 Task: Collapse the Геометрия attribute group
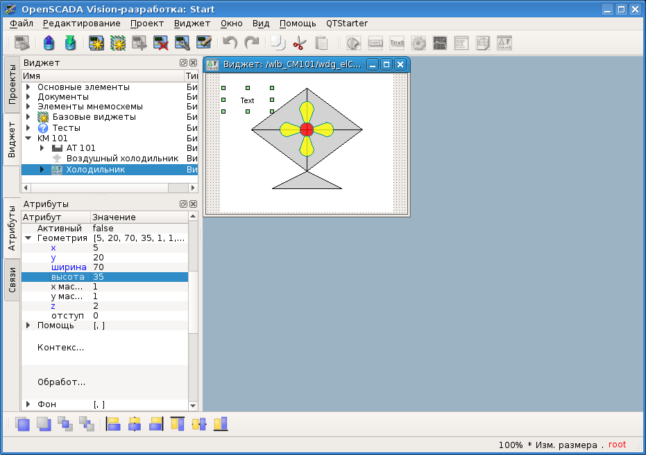(28, 238)
